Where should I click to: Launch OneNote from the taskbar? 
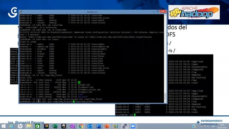[72, 126]
